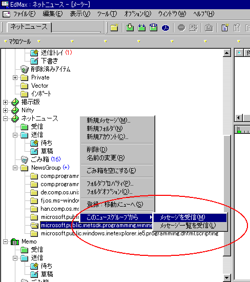Collapse the NewsGroup (+) folder node
250x282 pixels.
click(15, 168)
